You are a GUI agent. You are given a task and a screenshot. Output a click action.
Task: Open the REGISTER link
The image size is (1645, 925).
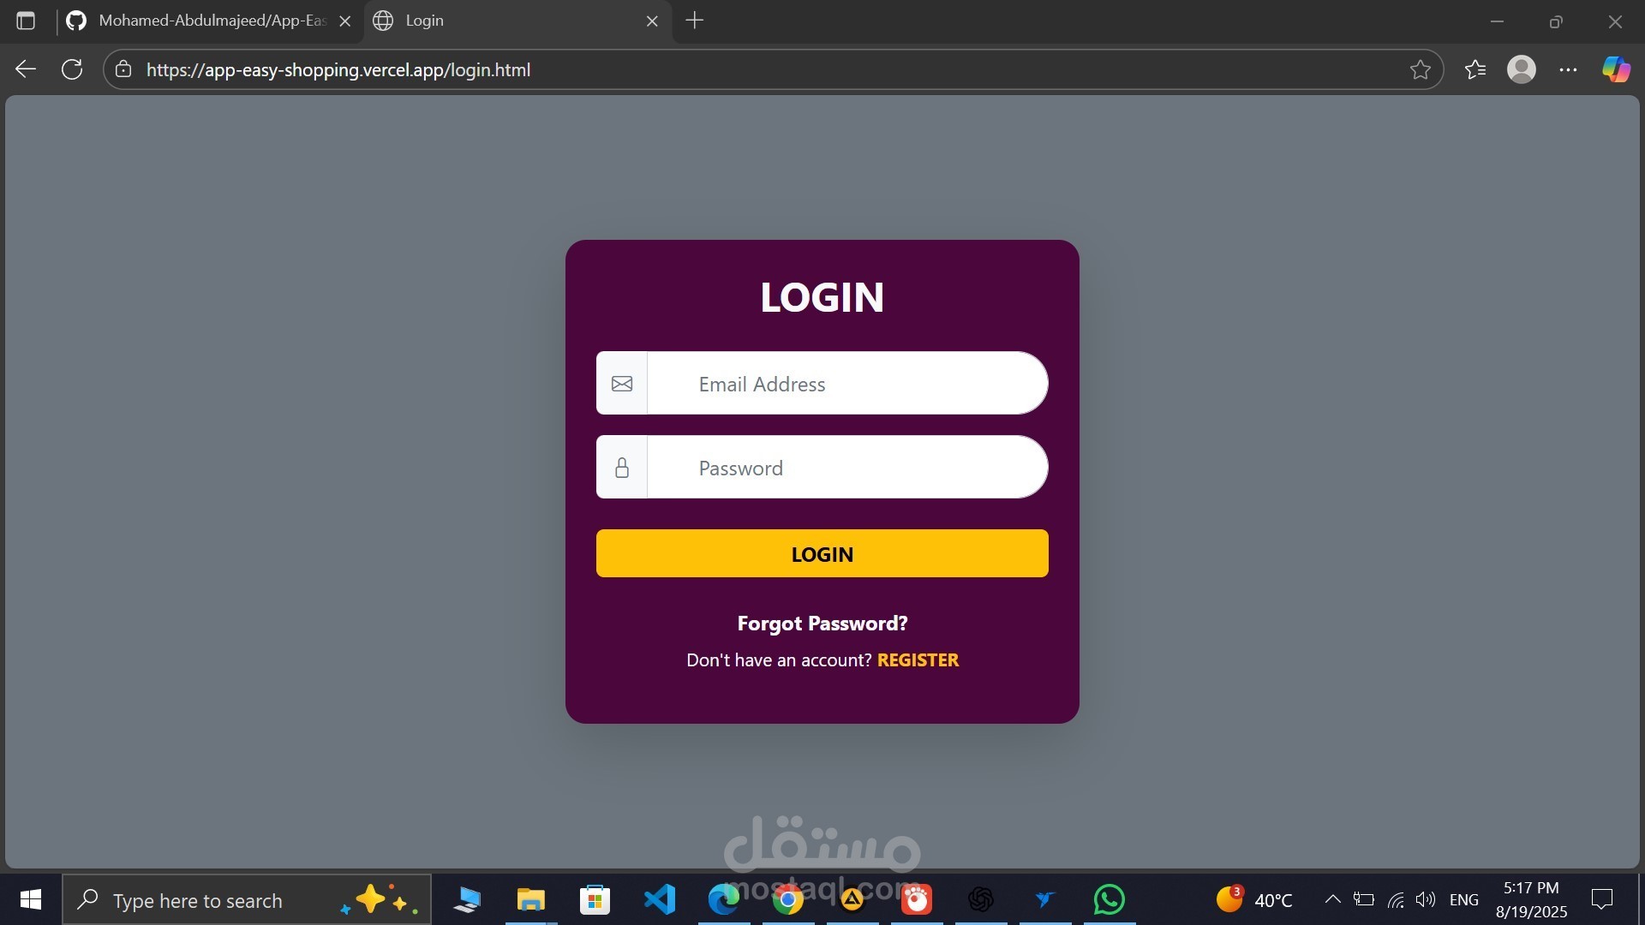pyautogui.click(x=918, y=660)
